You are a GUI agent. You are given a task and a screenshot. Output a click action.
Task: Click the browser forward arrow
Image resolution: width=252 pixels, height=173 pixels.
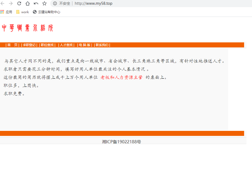[x=11, y=3]
